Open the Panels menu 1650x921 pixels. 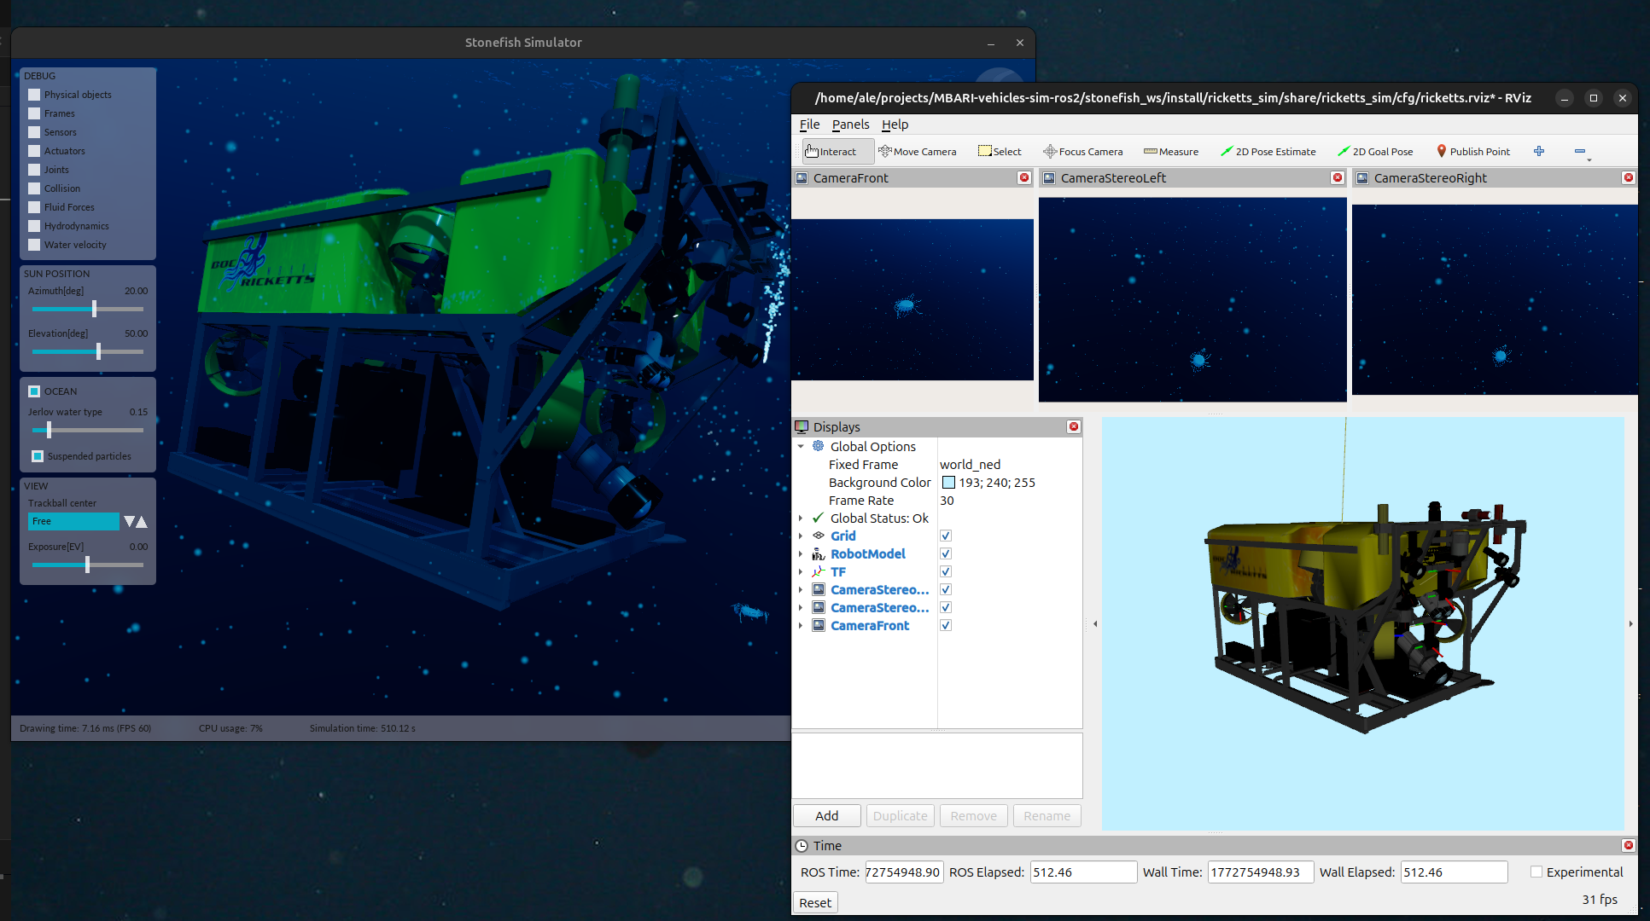tap(850, 125)
